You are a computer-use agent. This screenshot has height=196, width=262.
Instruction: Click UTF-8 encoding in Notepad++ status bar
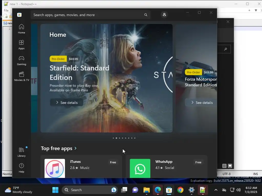click(x=226, y=174)
